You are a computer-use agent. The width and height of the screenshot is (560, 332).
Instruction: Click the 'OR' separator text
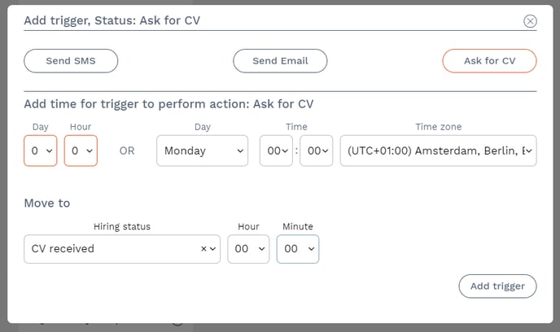point(127,151)
